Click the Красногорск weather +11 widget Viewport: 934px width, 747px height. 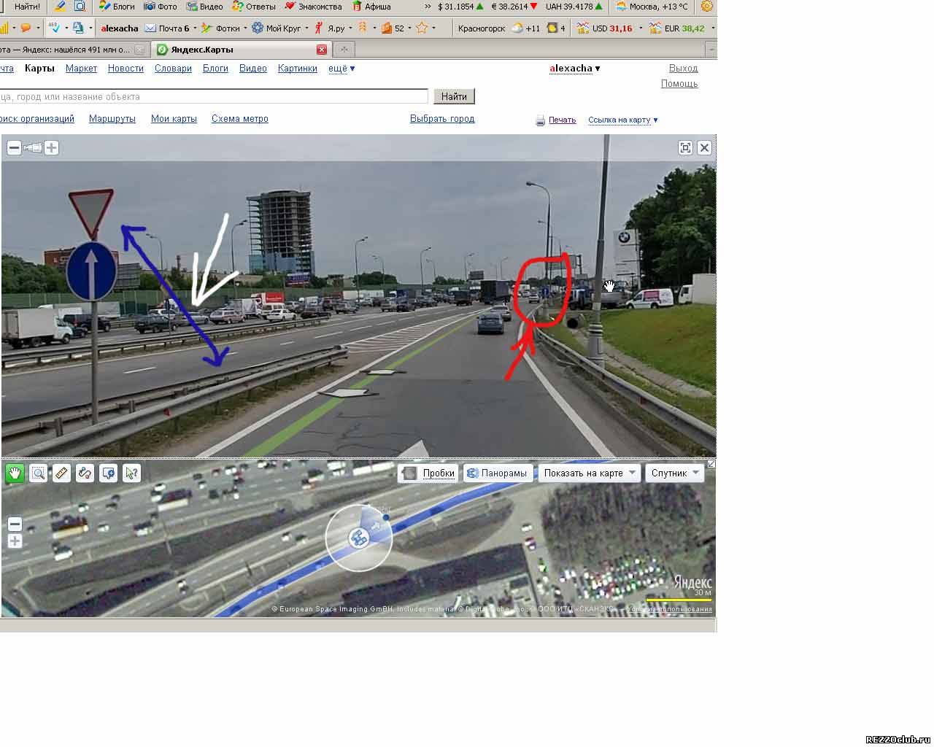click(x=499, y=28)
